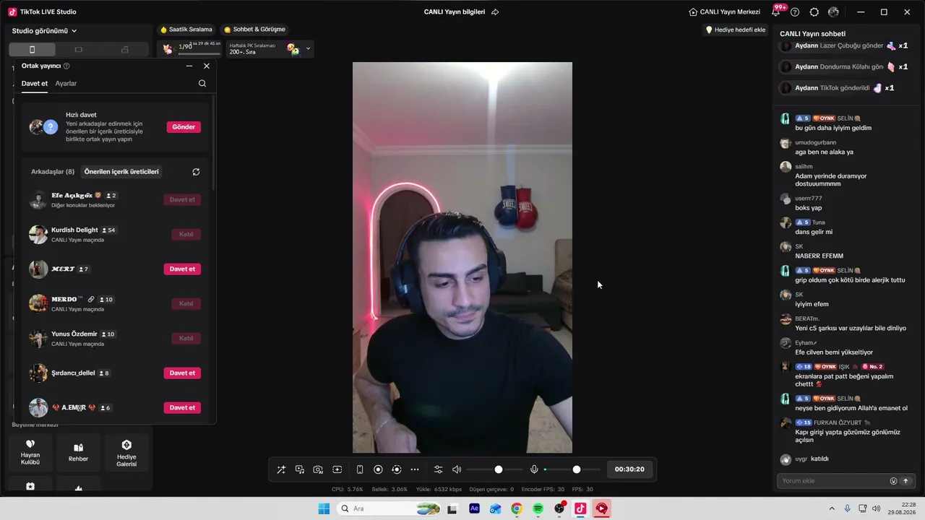Viewport: 925px width, 520px height.
Task: Open share arrow next to CANLI Yayın bilgileri
Action: [x=495, y=12]
